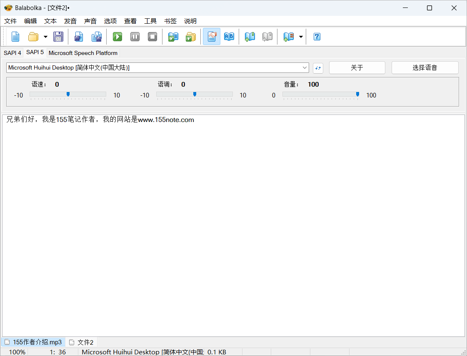Image resolution: width=467 pixels, height=356 pixels.
Task: Stop speech playback
Action: 152,37
